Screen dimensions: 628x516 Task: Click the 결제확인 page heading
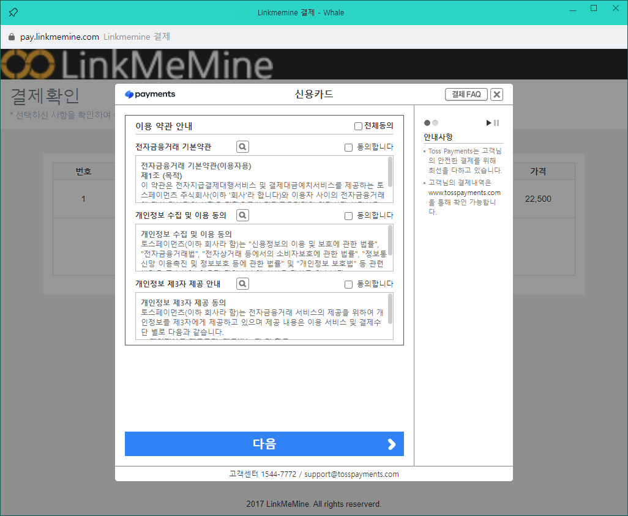pyautogui.click(x=45, y=96)
